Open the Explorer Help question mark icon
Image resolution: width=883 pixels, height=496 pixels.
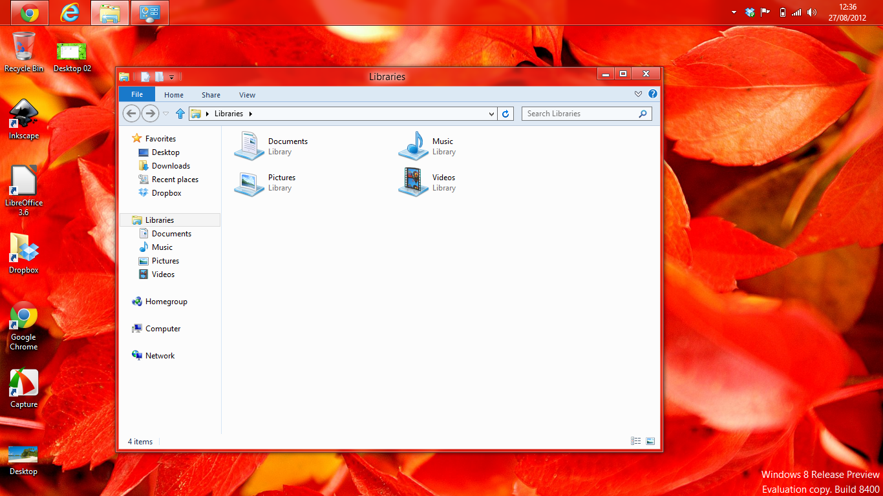652,94
